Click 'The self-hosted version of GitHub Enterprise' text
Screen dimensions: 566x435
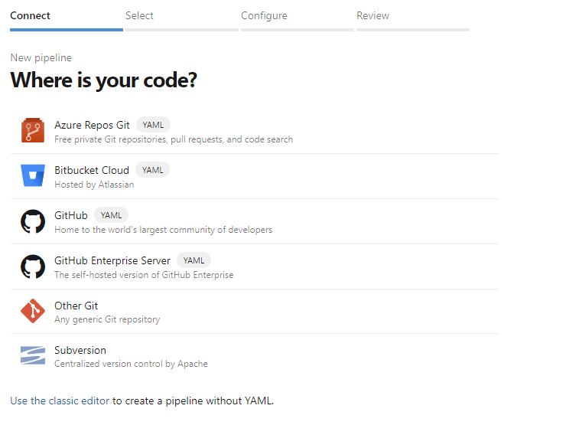pyautogui.click(x=144, y=275)
